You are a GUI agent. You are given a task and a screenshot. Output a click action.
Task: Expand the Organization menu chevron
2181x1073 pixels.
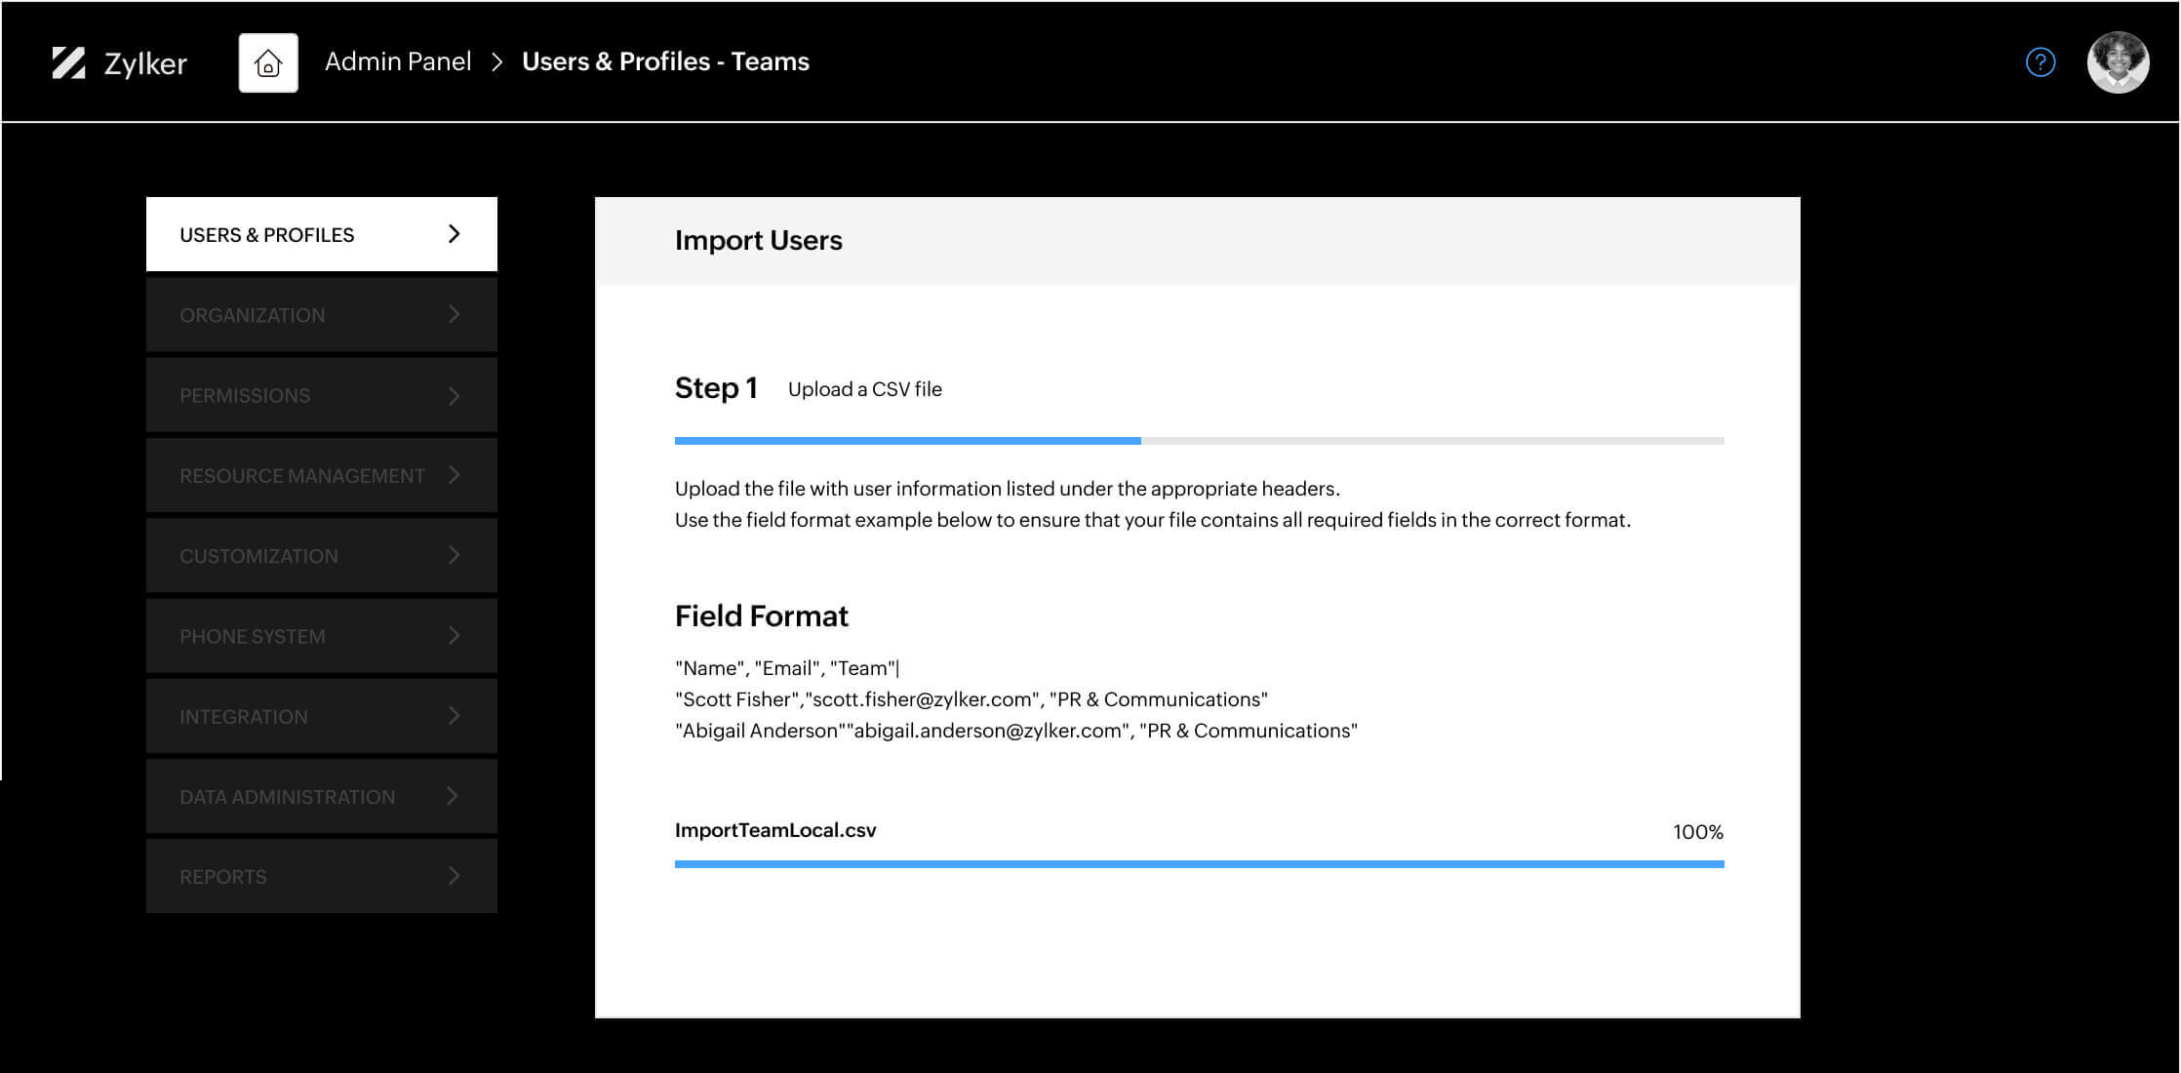pos(453,314)
